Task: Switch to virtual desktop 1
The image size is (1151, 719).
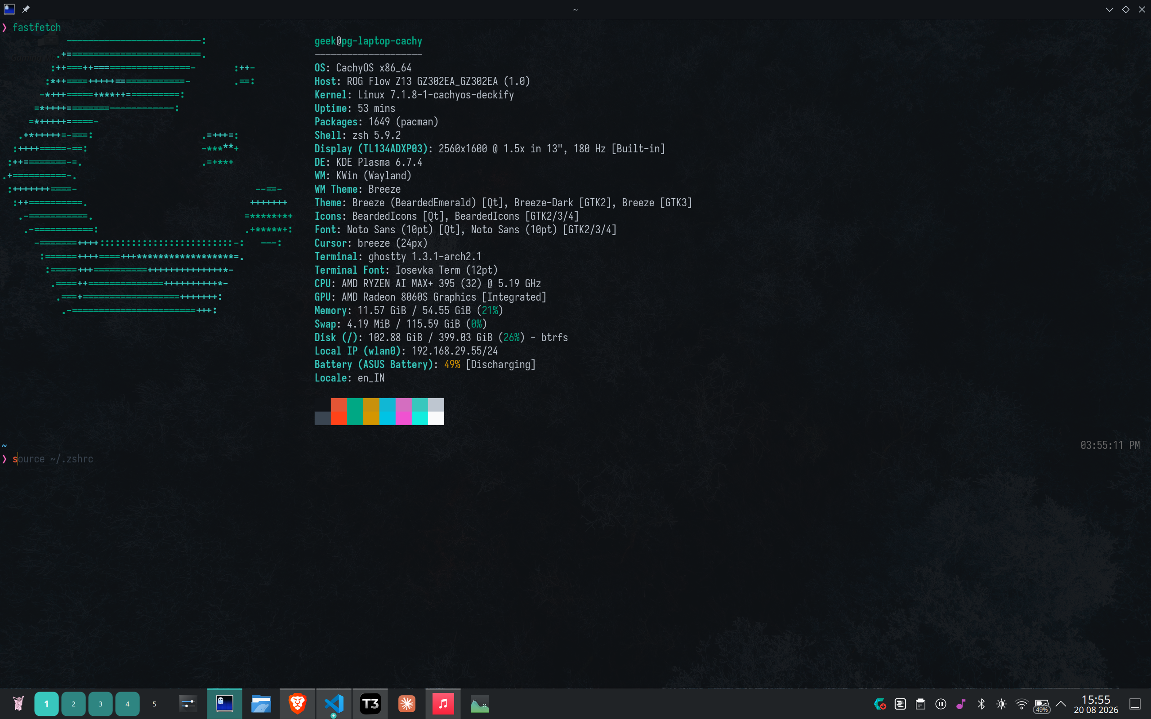Action: point(46,704)
